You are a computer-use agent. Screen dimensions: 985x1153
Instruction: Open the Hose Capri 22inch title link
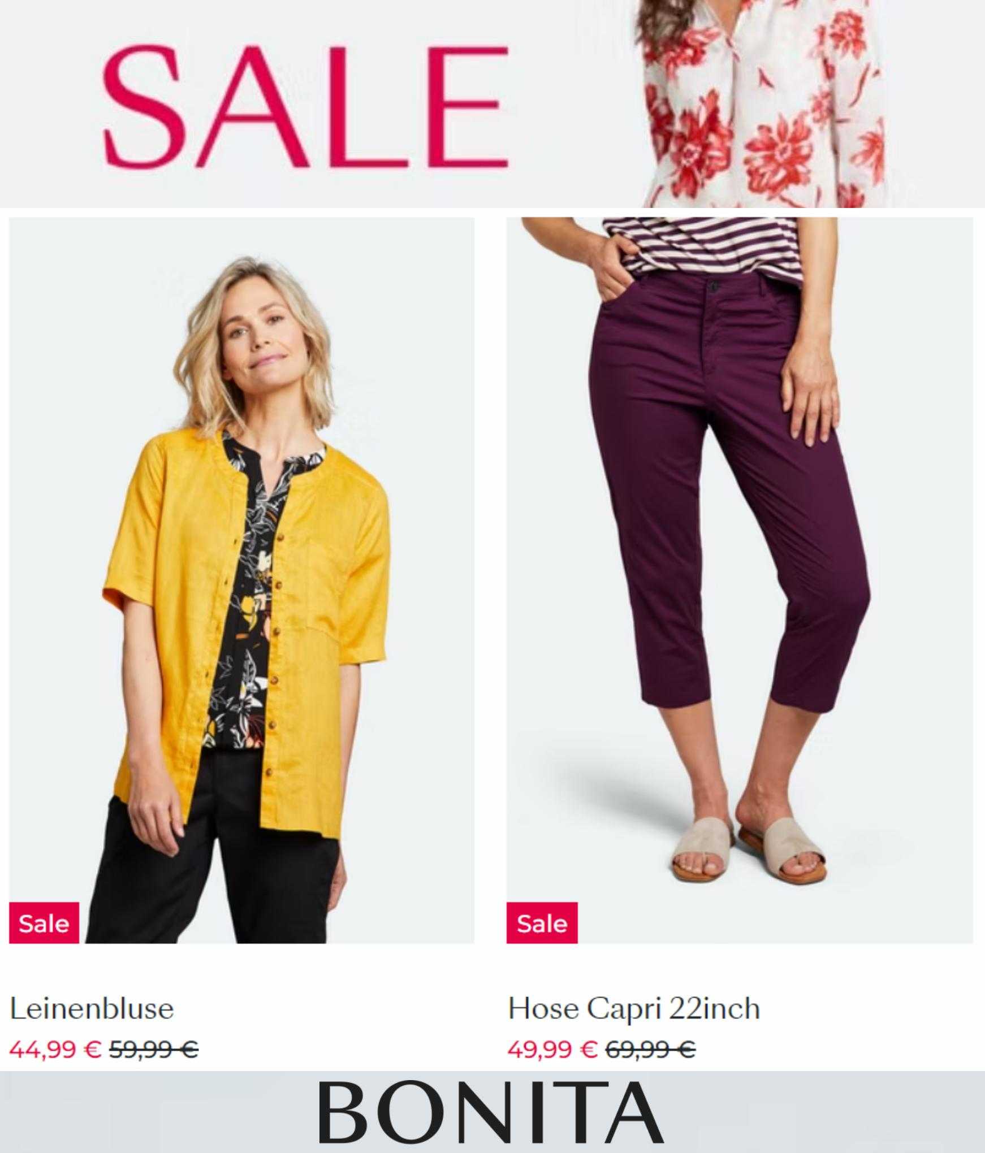[634, 1009]
